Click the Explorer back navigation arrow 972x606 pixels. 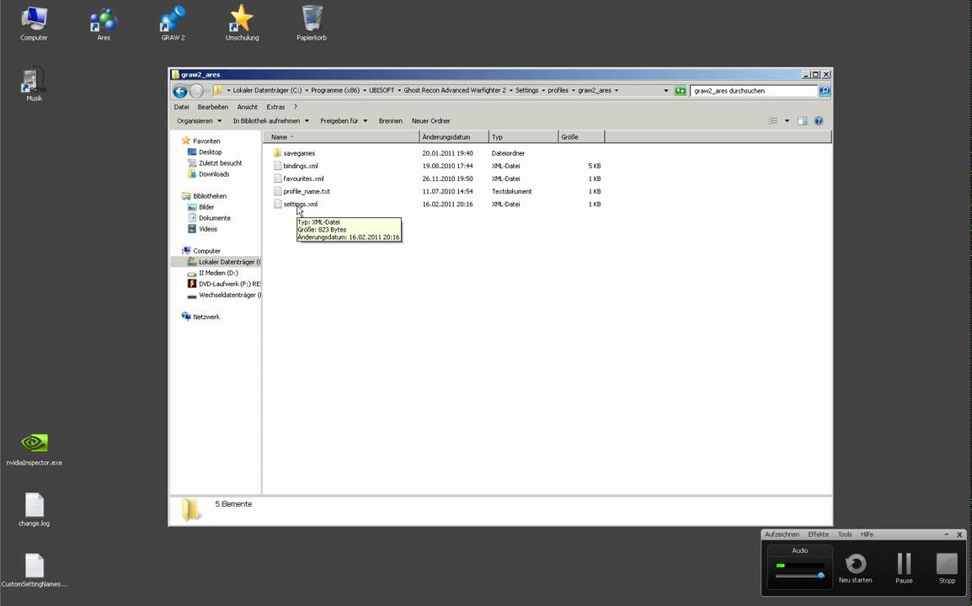click(179, 91)
